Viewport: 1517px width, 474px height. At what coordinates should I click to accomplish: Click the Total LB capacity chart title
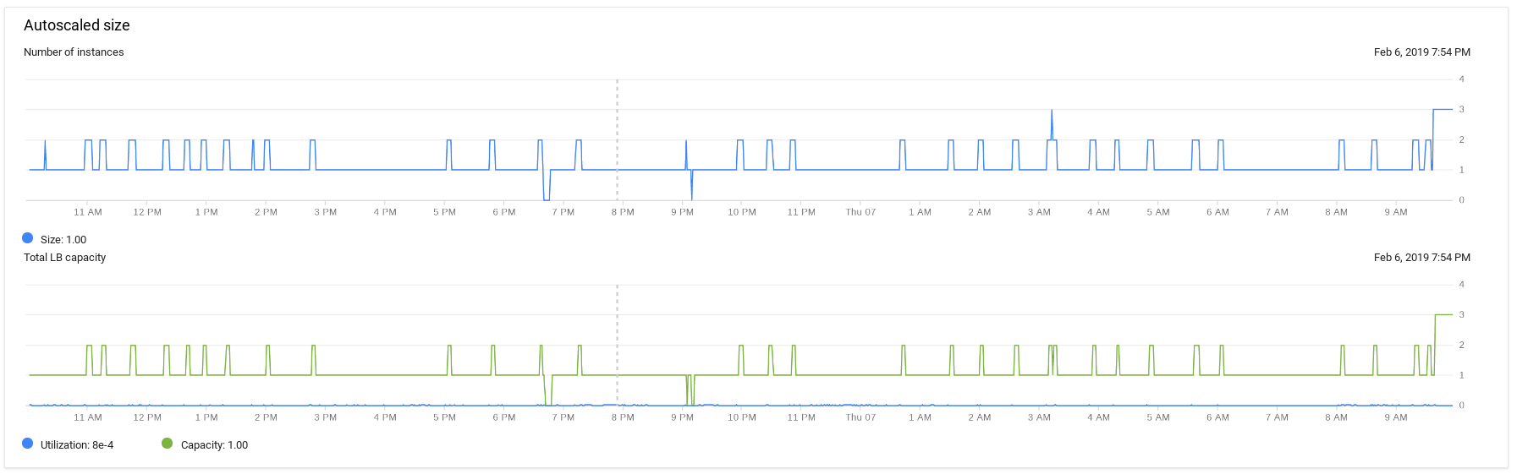click(64, 258)
